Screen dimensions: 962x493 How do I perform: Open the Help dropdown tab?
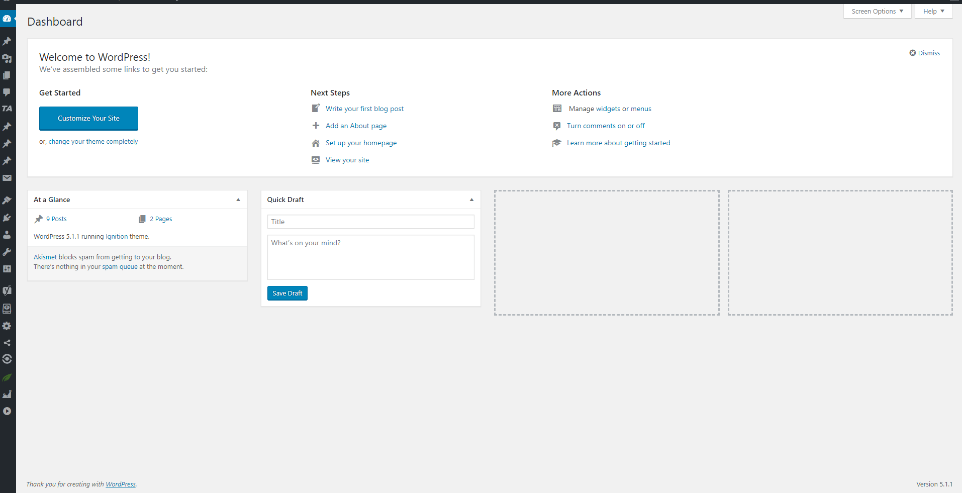pos(934,11)
